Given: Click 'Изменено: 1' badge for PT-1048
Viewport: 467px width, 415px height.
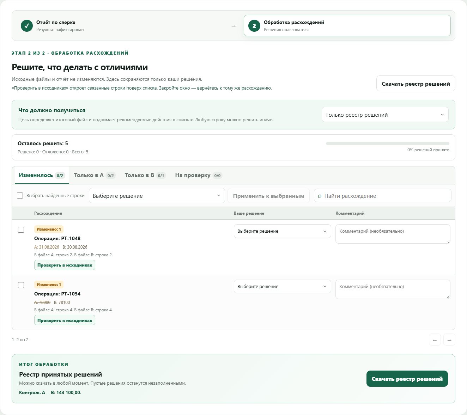Looking at the screenshot, I should click(49, 229).
